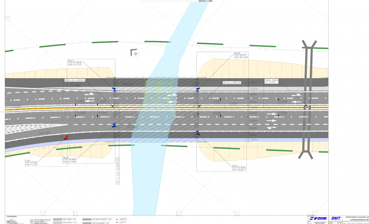Click the ST 02 coordinates label
The image size is (369, 224).
point(31,163)
